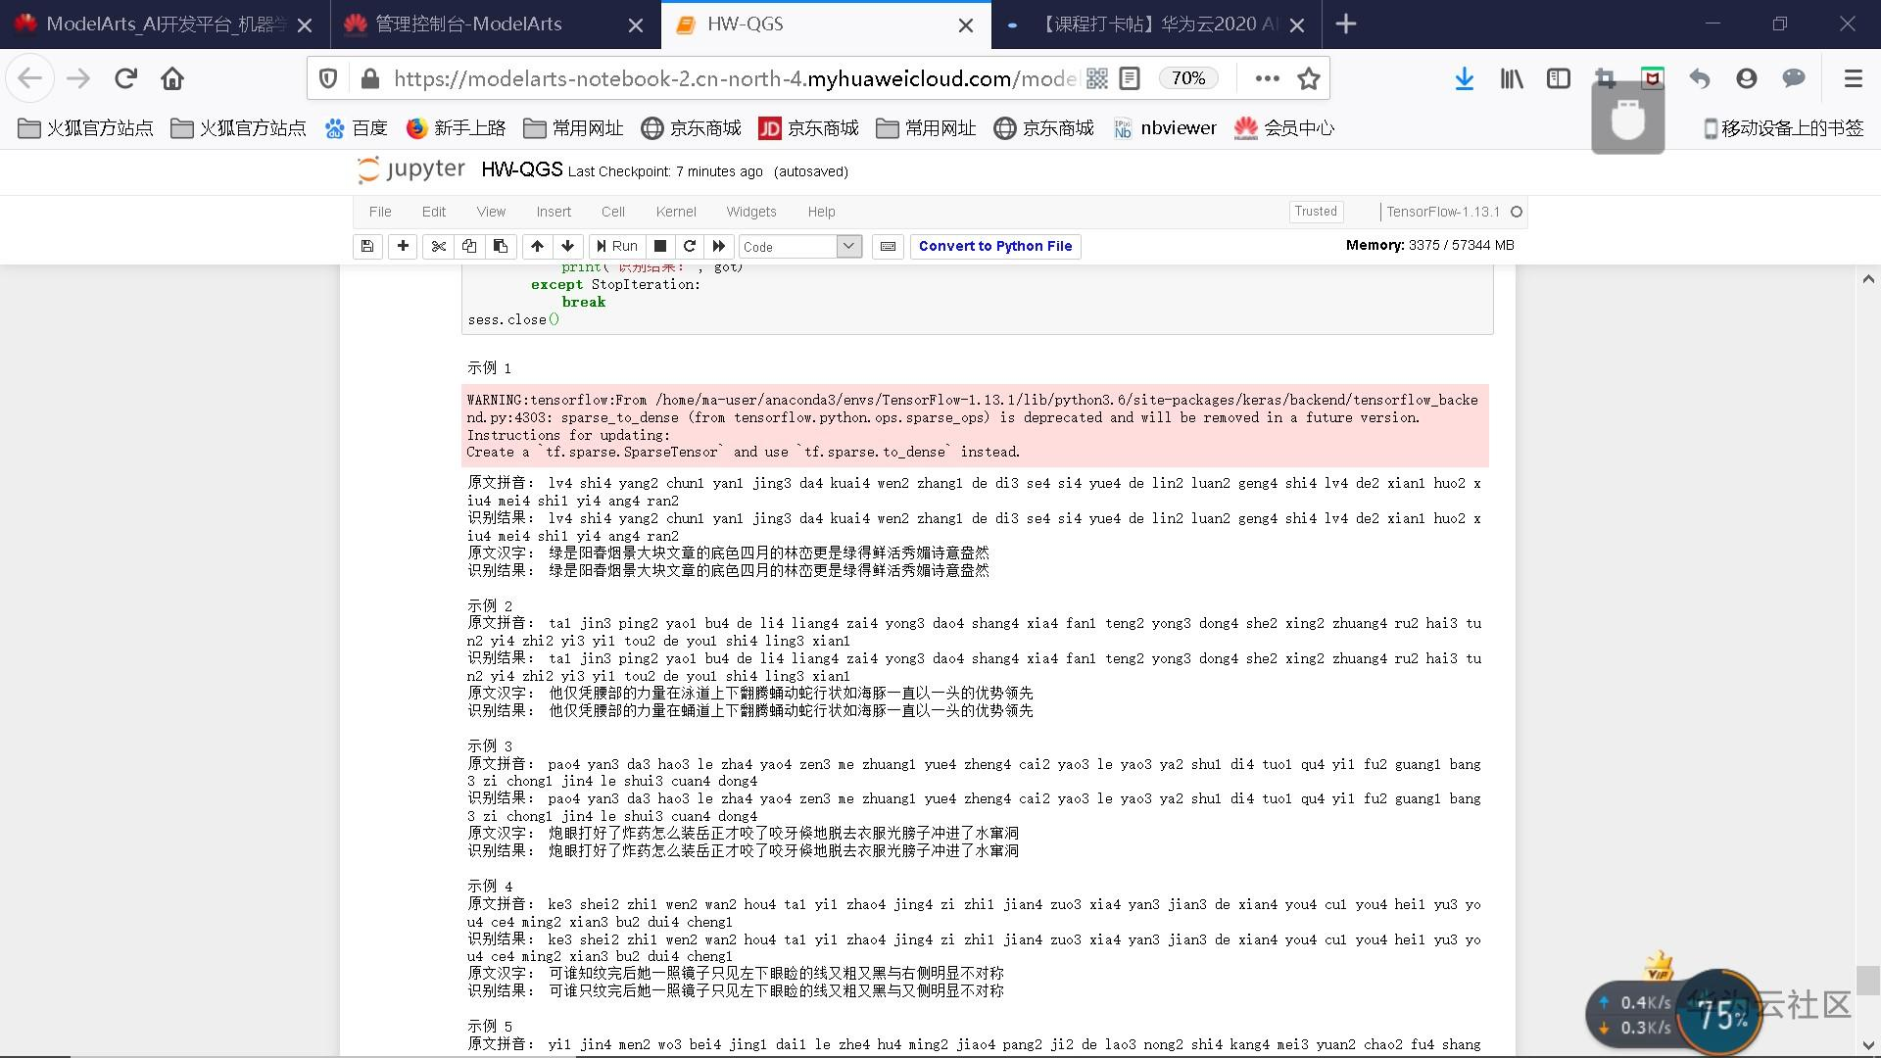Click the Convert to Python File button

[994, 246]
